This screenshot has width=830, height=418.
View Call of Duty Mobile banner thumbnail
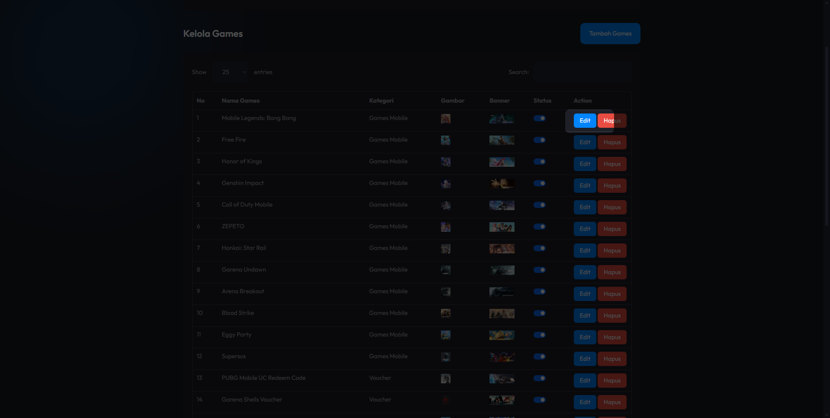click(x=502, y=205)
